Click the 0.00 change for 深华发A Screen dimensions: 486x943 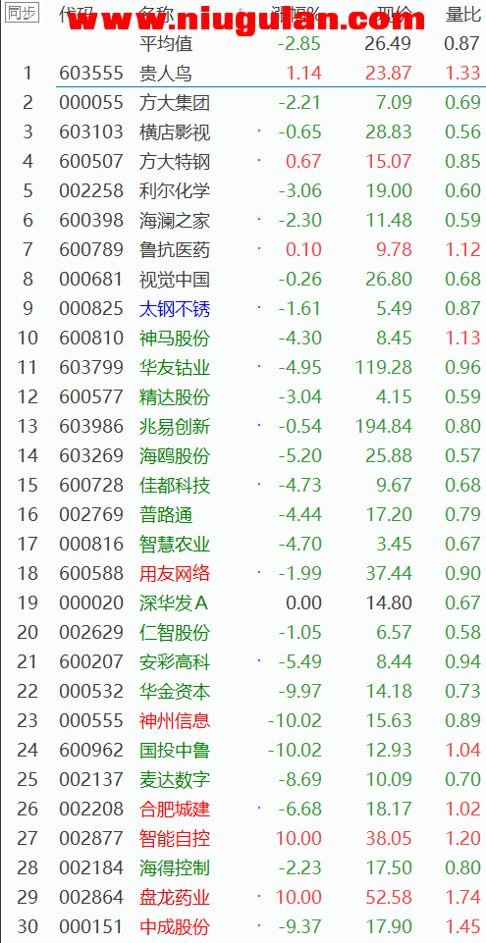(x=303, y=603)
